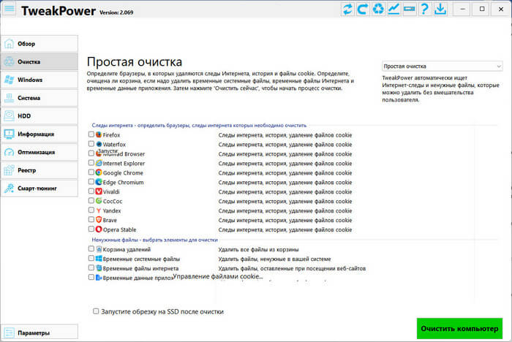
Task: Expand the Простая очистка mode dropdown
Action: pyautogui.click(x=442, y=66)
